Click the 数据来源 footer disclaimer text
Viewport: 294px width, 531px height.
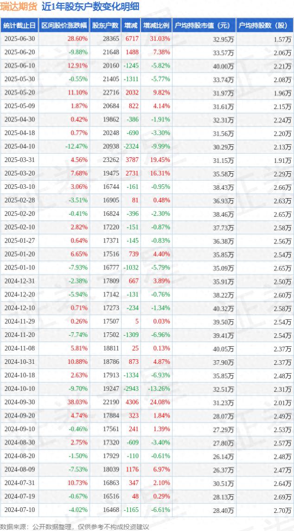[74, 527]
